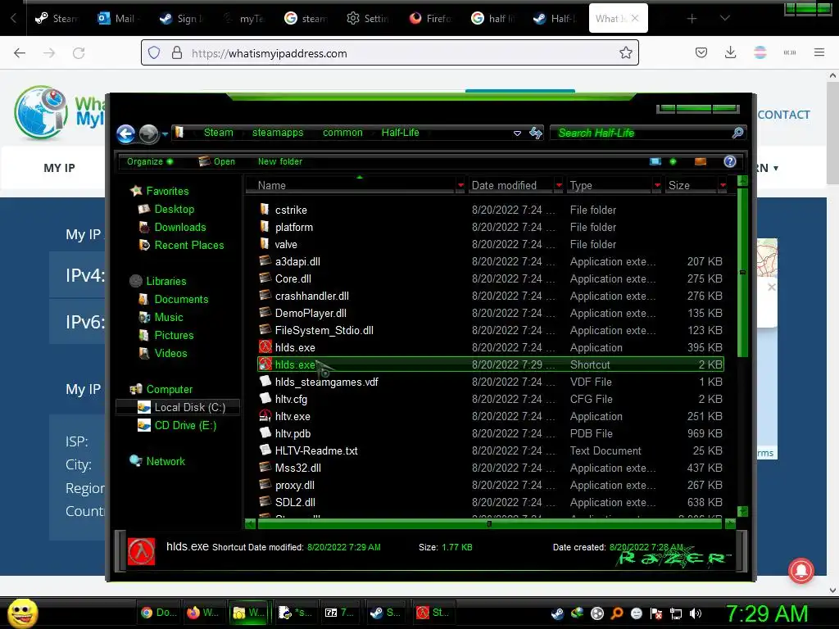Viewport: 839px width, 629px height.
Task: Open Explorer help question mark
Action: point(730,161)
